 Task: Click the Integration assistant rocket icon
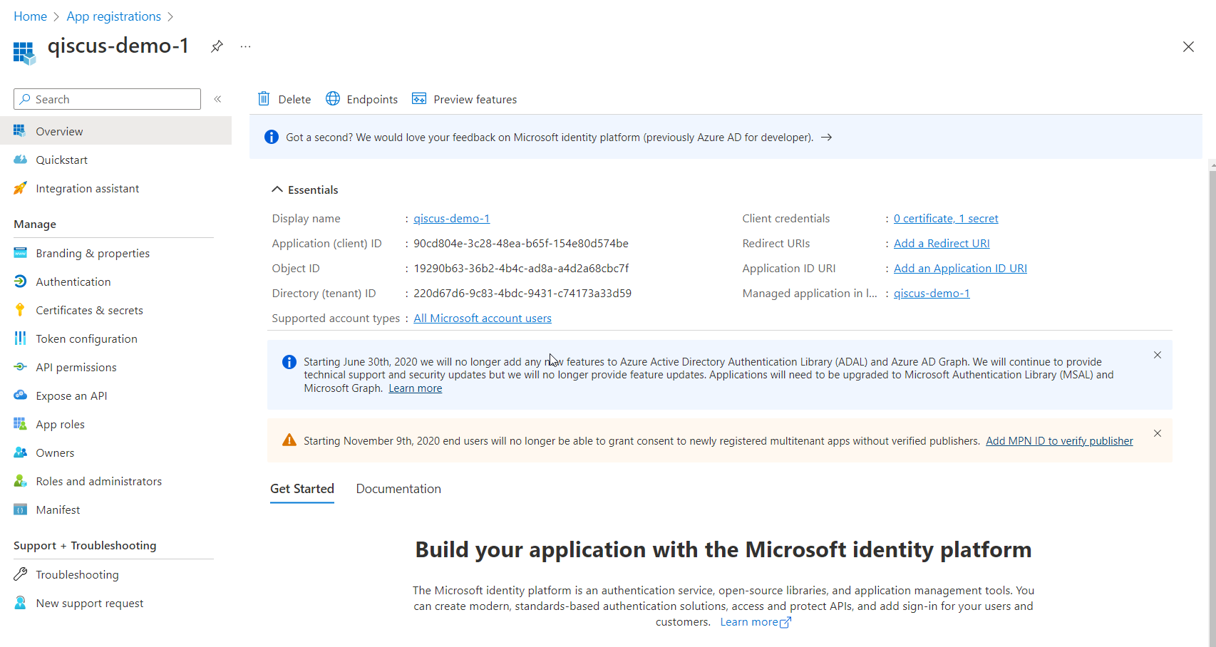coord(20,188)
